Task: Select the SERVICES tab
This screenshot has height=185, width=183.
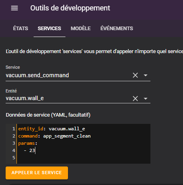Action: pyautogui.click(x=49, y=29)
